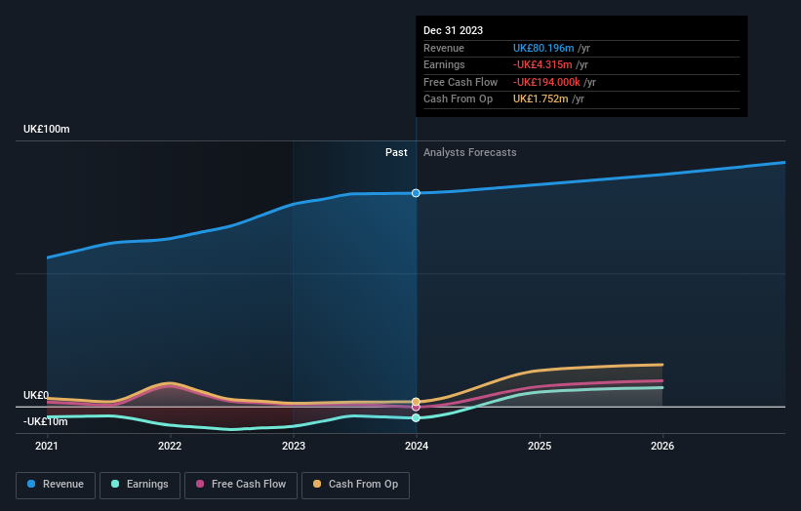Toggle the Revenue legend button
This screenshot has height=511, width=801.
coord(56,485)
